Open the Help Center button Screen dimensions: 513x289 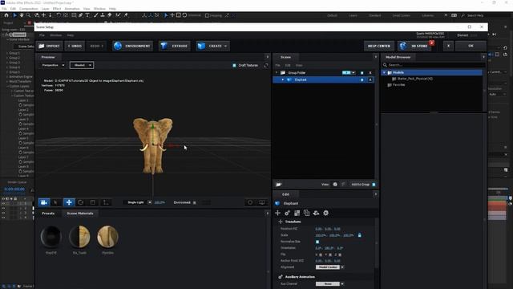pos(379,46)
